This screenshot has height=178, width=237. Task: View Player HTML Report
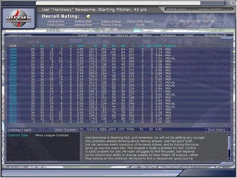coord(140,21)
